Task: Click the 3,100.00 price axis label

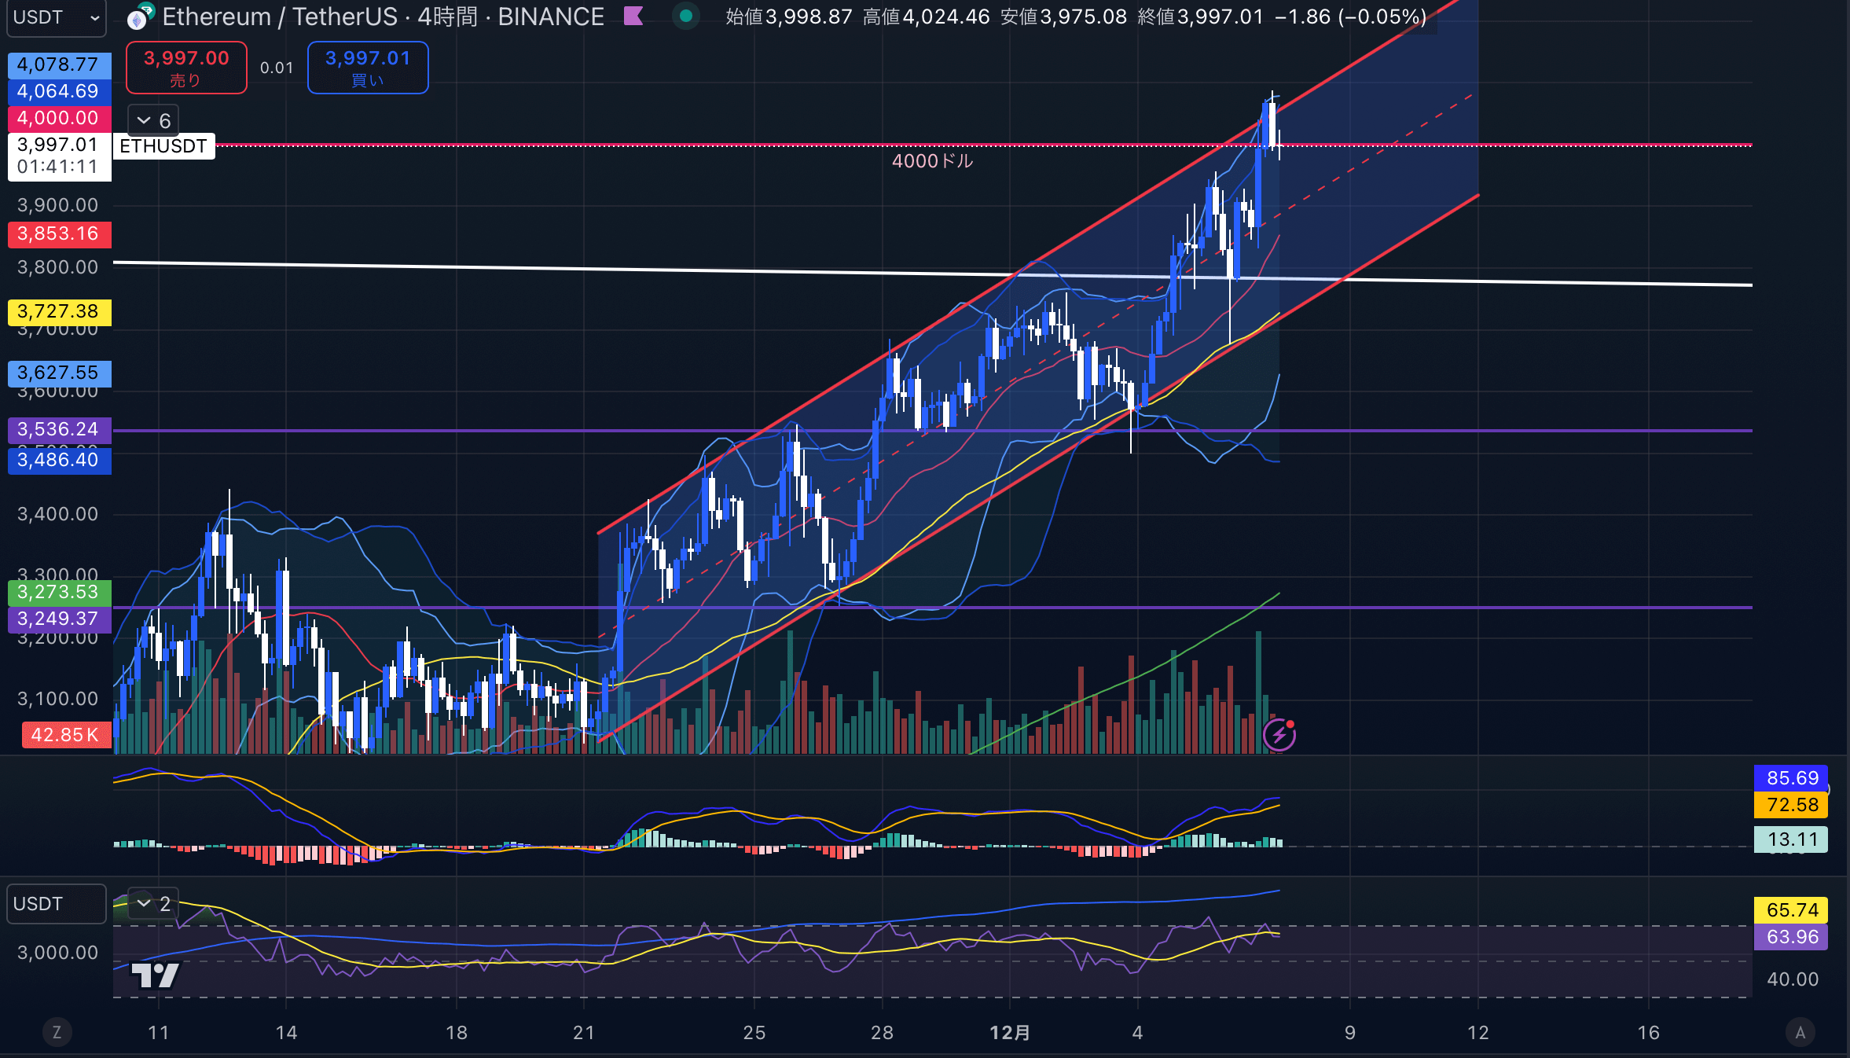Action: 58,699
